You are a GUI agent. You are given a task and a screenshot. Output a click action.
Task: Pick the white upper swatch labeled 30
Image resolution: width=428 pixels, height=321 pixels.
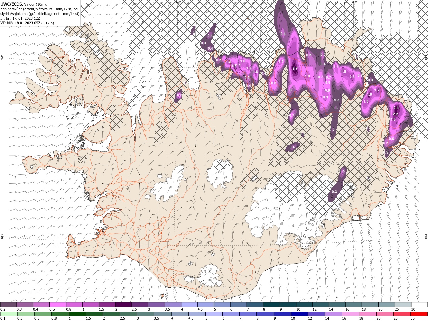tap(419, 304)
